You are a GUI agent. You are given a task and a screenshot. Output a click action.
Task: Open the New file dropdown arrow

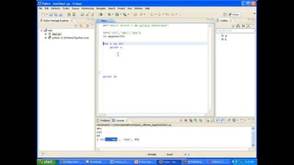46,14
